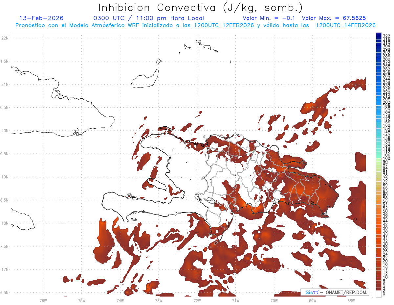The image size is (394, 305).
Task: Click the '69W' longitude label
Action: point(313,300)
